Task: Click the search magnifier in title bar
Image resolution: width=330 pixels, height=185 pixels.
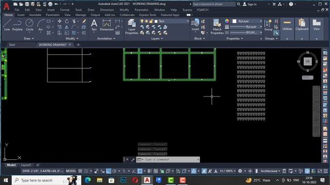Action: click(239, 4)
